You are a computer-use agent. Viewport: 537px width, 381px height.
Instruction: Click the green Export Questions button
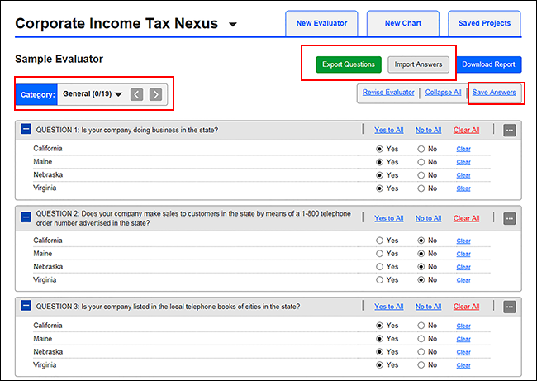[348, 64]
